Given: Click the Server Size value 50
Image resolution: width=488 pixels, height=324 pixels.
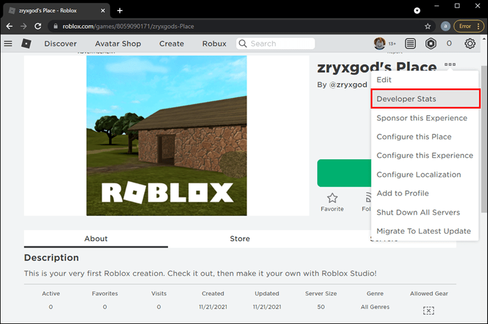Looking at the screenshot, I should click(321, 307).
